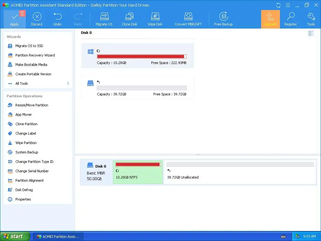The height and width of the screenshot is (241, 321).
Task: Open Migrate OS from the toolbar
Action: tap(104, 19)
